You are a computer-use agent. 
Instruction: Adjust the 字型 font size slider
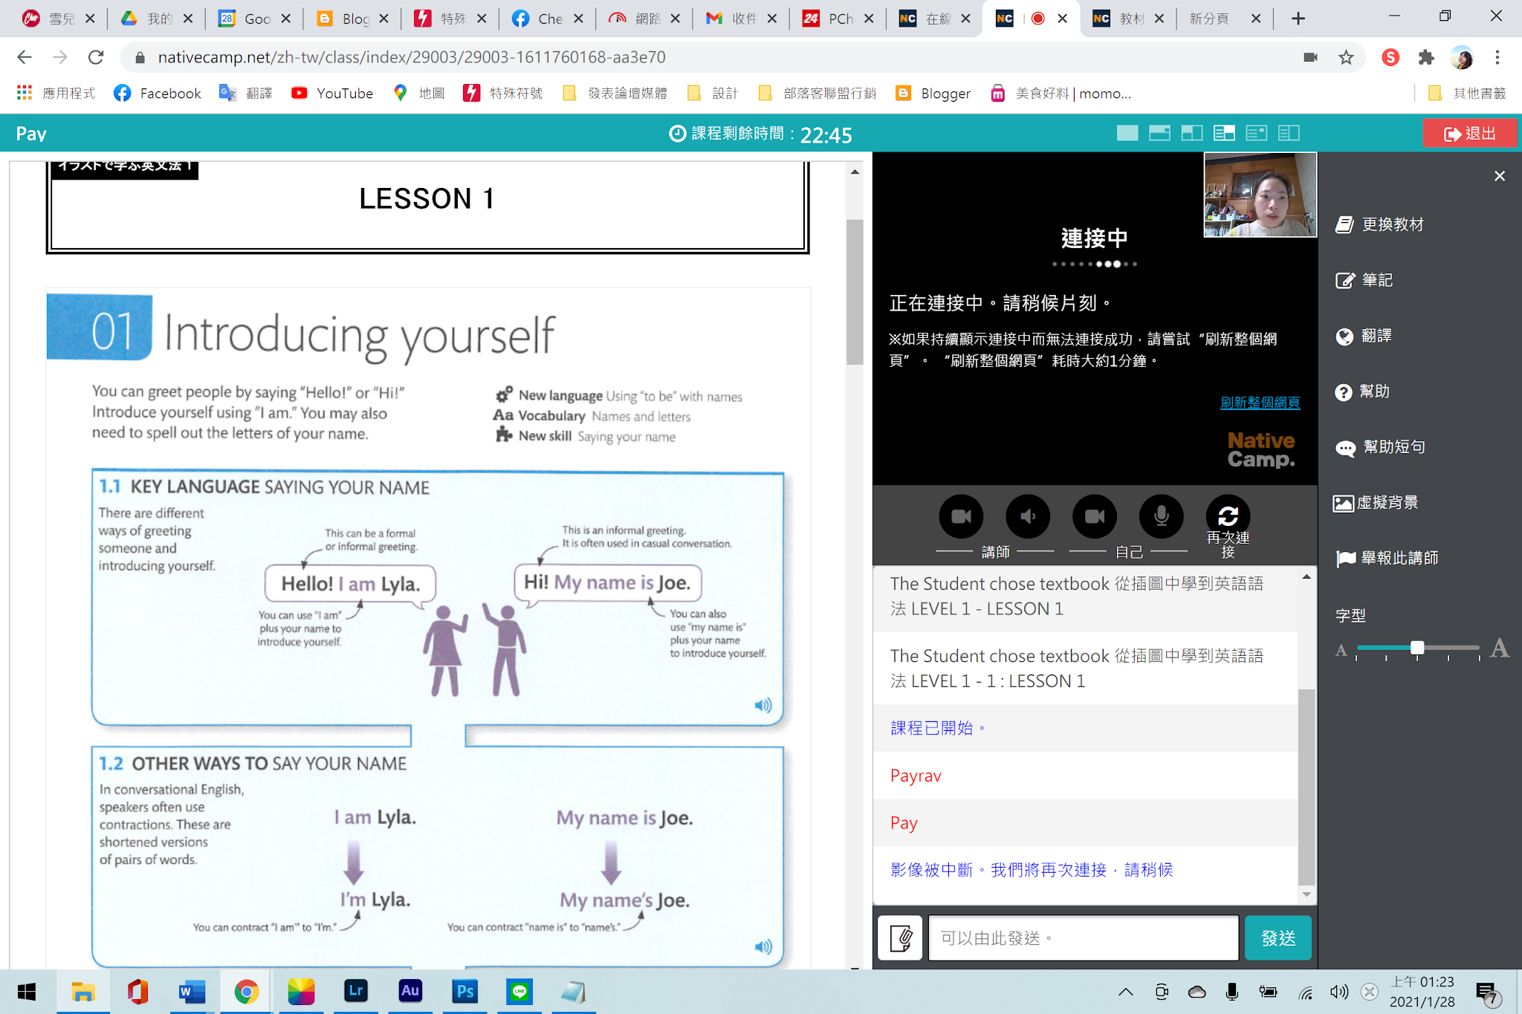pos(1416,648)
